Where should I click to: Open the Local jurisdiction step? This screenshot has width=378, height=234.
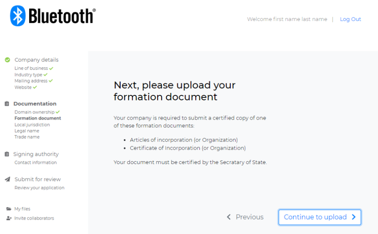pyautogui.click(x=32, y=125)
